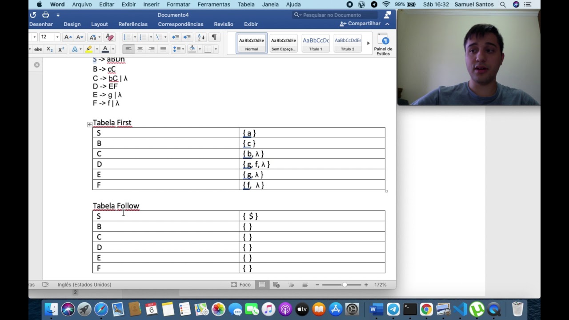Print the document using the printer icon
Screen dimensions: 569x320
(45, 15)
